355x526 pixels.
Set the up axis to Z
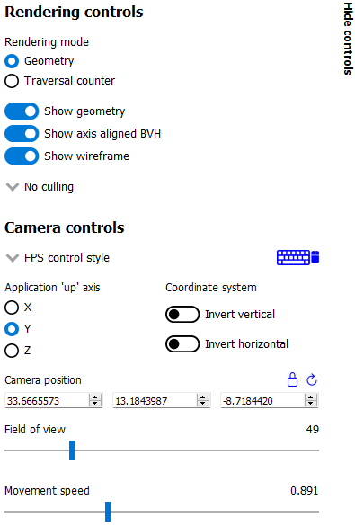(12, 351)
